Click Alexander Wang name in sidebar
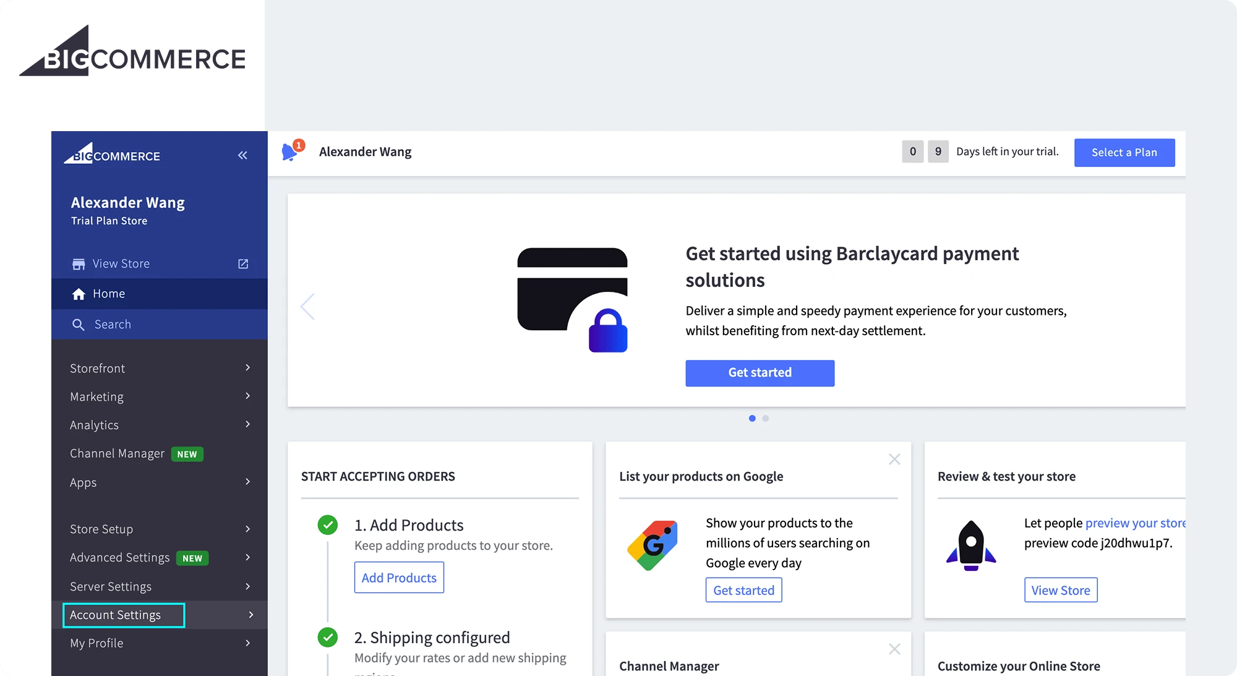The width and height of the screenshot is (1237, 676). (128, 203)
